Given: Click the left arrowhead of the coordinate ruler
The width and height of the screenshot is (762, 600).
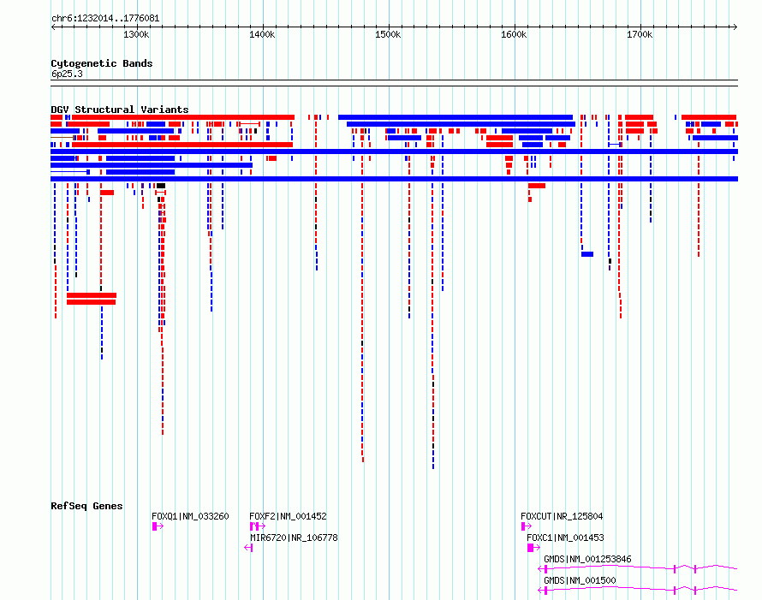Looking at the screenshot, I should pos(53,27).
